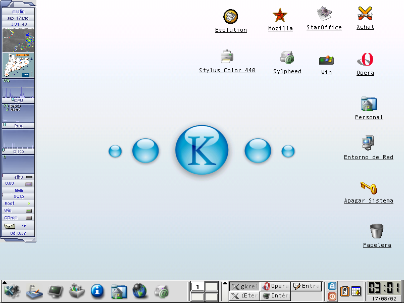Open the terminal monitor icon in the panel

[56, 291]
